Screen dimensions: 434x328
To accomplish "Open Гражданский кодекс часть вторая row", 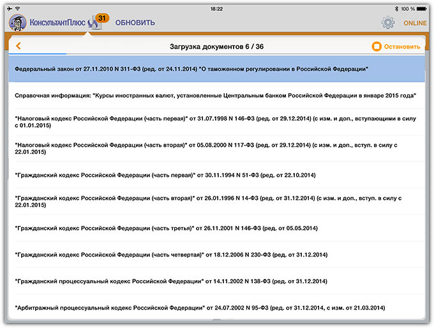I will tap(217, 202).
